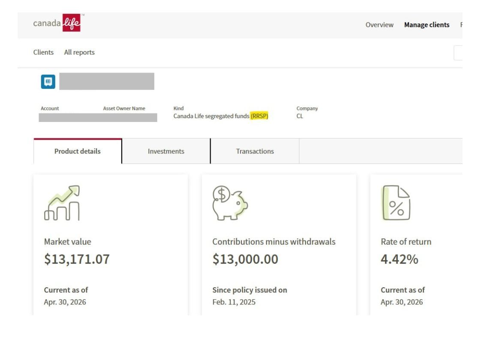This screenshot has height=341, width=487.
Task: Switch to the Transactions tab
Action: pos(255,151)
